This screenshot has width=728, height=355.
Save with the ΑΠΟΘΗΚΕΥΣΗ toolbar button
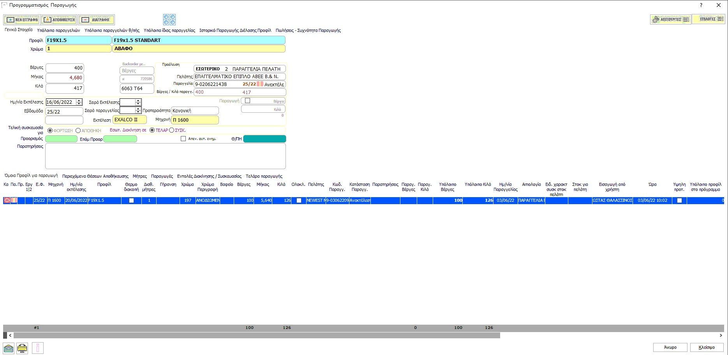click(x=59, y=19)
